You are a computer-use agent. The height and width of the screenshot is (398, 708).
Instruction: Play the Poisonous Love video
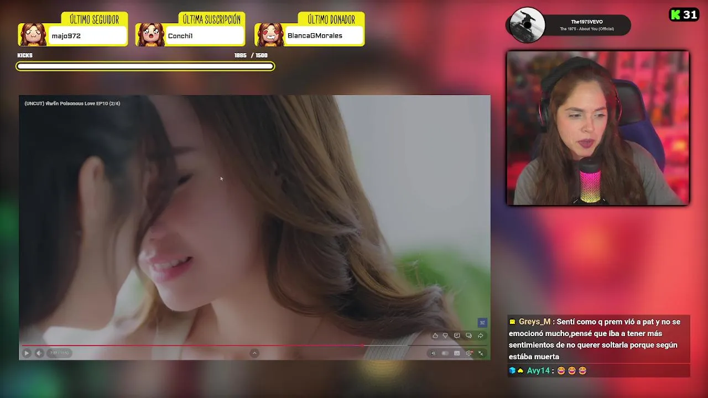pos(27,353)
